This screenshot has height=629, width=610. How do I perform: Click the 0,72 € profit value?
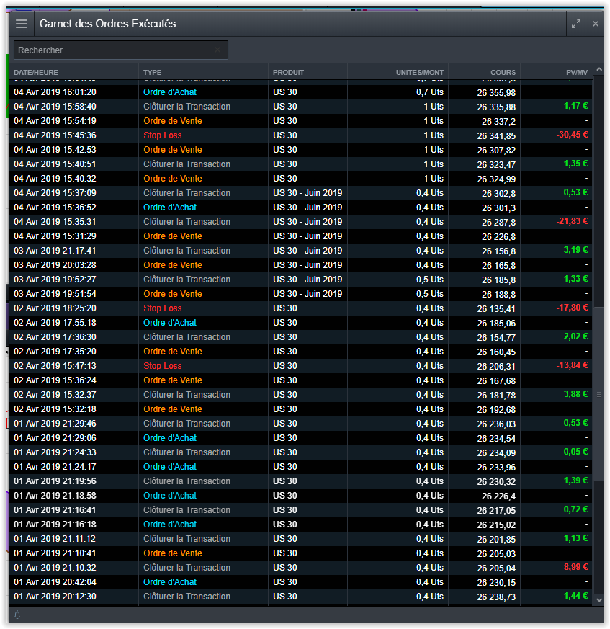point(575,509)
